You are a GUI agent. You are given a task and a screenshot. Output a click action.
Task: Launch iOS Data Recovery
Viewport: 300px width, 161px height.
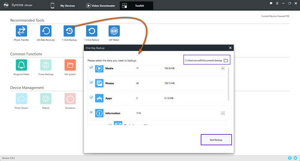(46, 31)
